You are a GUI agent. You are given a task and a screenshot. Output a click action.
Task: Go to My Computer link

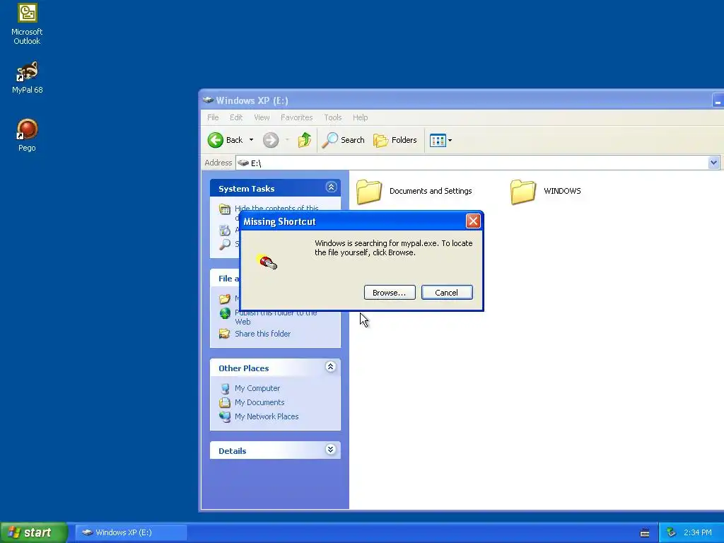point(257,388)
